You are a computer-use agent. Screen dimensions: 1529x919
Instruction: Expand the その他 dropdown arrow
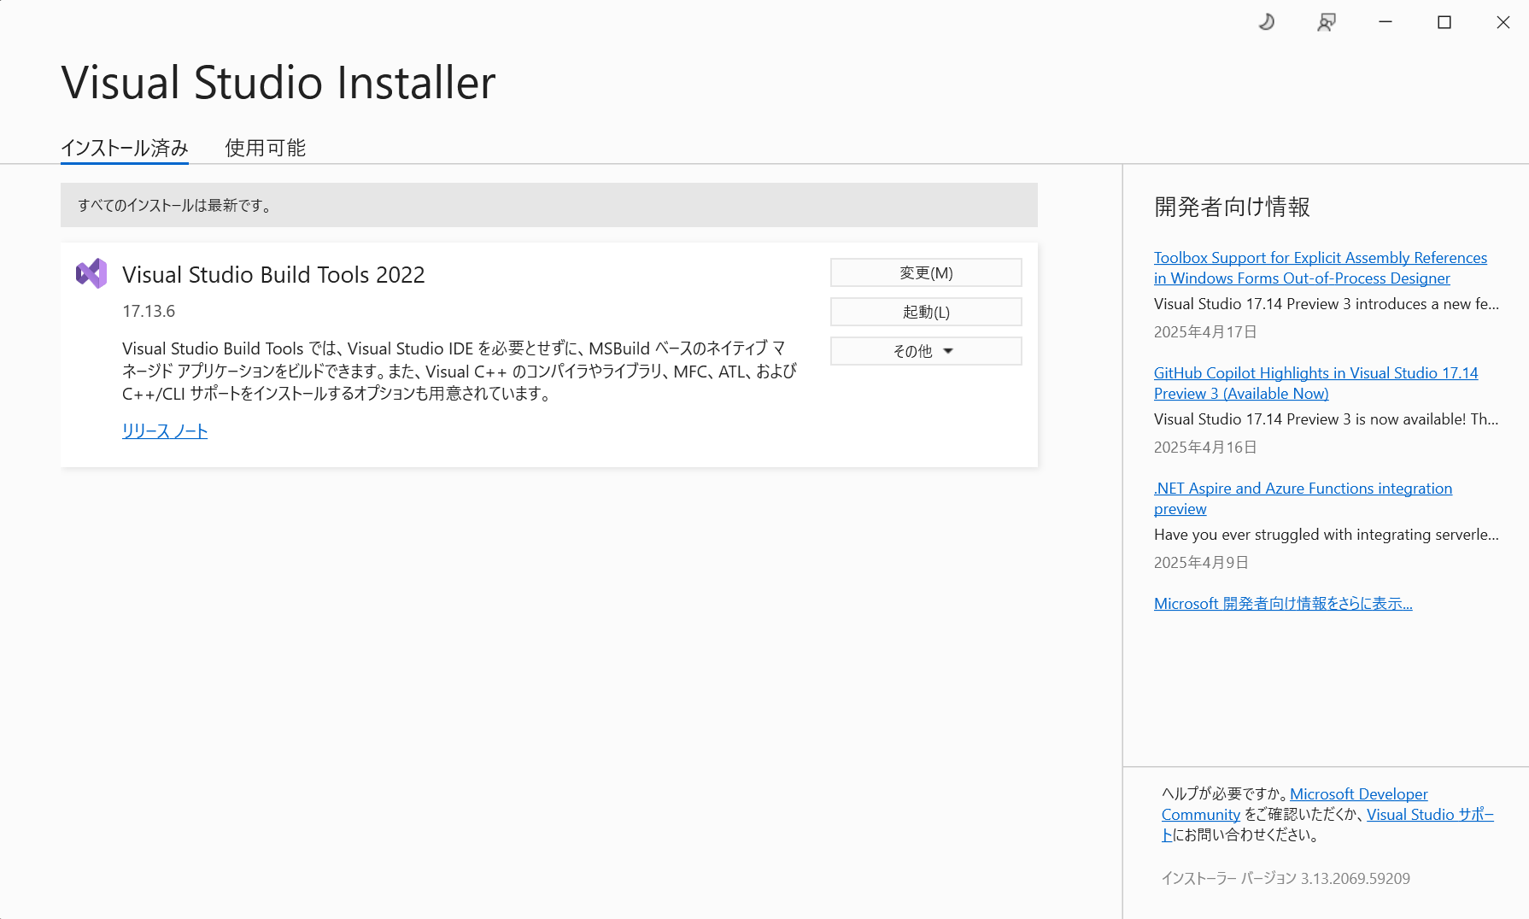(947, 351)
